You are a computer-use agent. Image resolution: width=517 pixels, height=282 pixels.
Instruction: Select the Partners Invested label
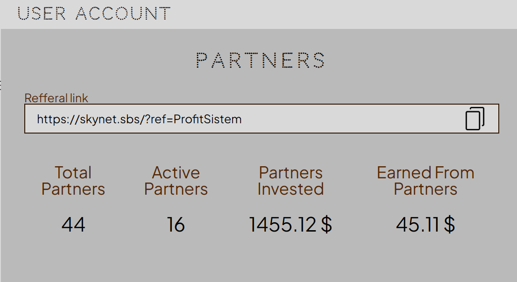pyautogui.click(x=290, y=181)
